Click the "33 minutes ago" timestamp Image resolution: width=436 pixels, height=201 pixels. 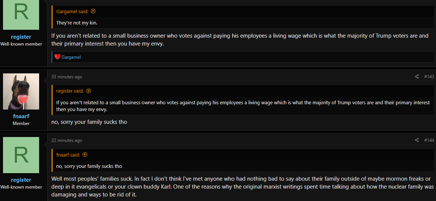(67, 76)
